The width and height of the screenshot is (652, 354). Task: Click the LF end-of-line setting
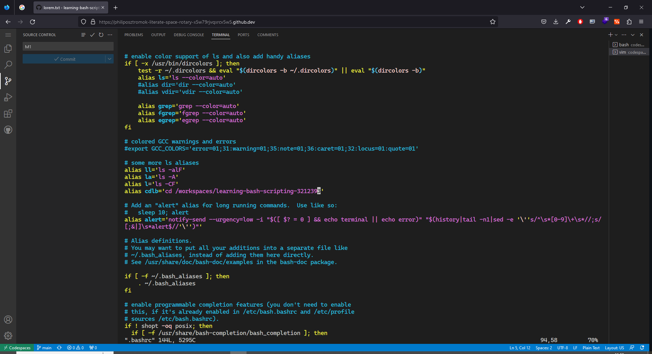pos(575,348)
